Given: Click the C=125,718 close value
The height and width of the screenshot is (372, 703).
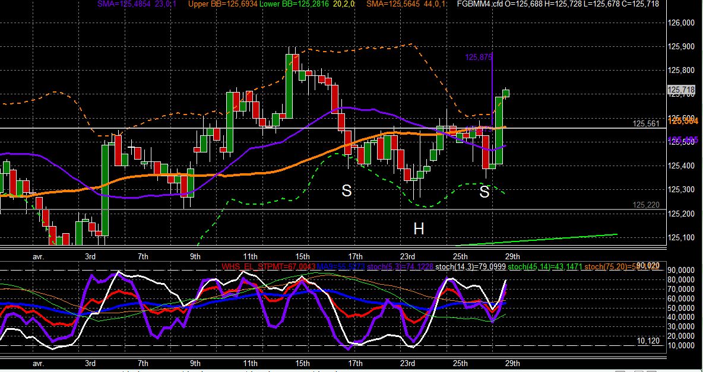Looking at the screenshot, I should point(640,4).
